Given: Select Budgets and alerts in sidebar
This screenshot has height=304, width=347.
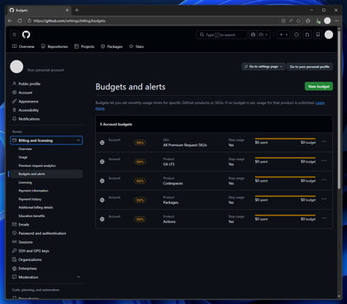Looking at the screenshot, I should (46, 173).
